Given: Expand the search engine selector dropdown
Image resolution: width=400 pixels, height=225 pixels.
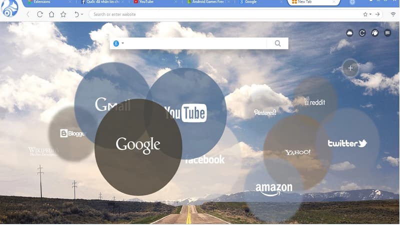Looking at the screenshot, I should (x=122, y=43).
